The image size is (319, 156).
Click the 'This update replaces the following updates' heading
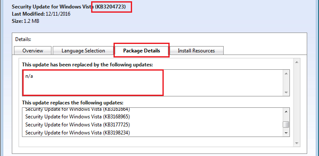[73, 102]
